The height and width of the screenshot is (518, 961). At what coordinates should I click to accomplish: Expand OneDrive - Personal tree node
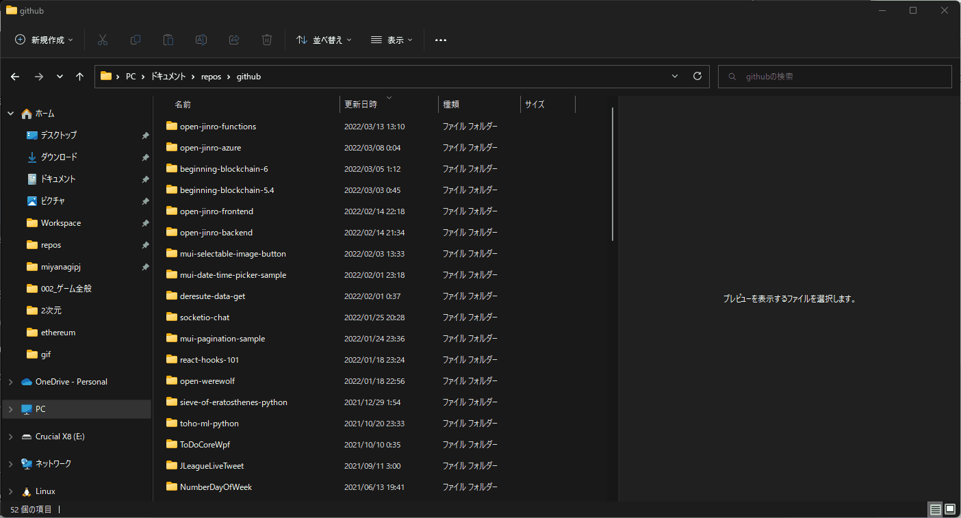[10, 382]
